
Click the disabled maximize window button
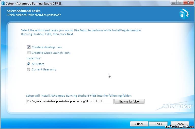[180, 2]
